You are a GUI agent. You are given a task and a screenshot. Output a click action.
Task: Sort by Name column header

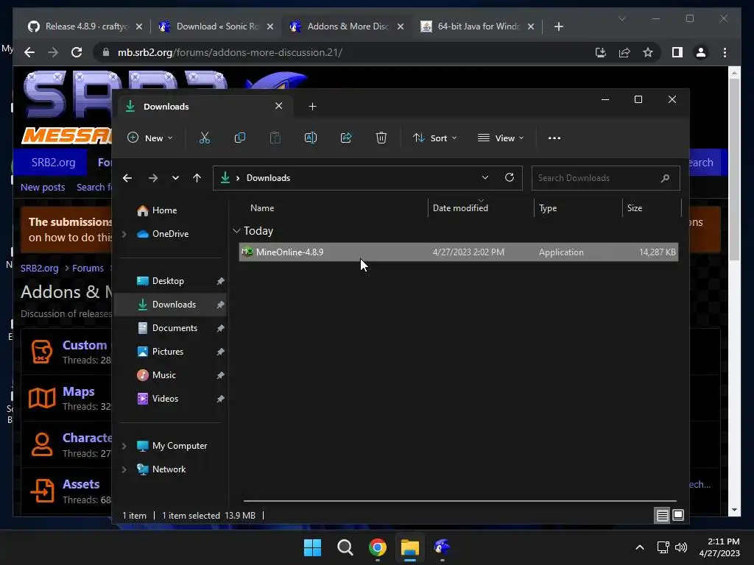pyautogui.click(x=262, y=208)
